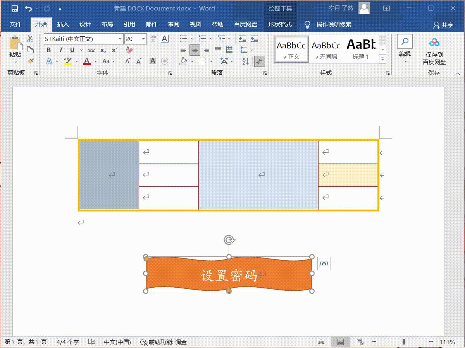Expand the Change Case options
The width and height of the screenshot is (465, 348).
click(x=113, y=61)
